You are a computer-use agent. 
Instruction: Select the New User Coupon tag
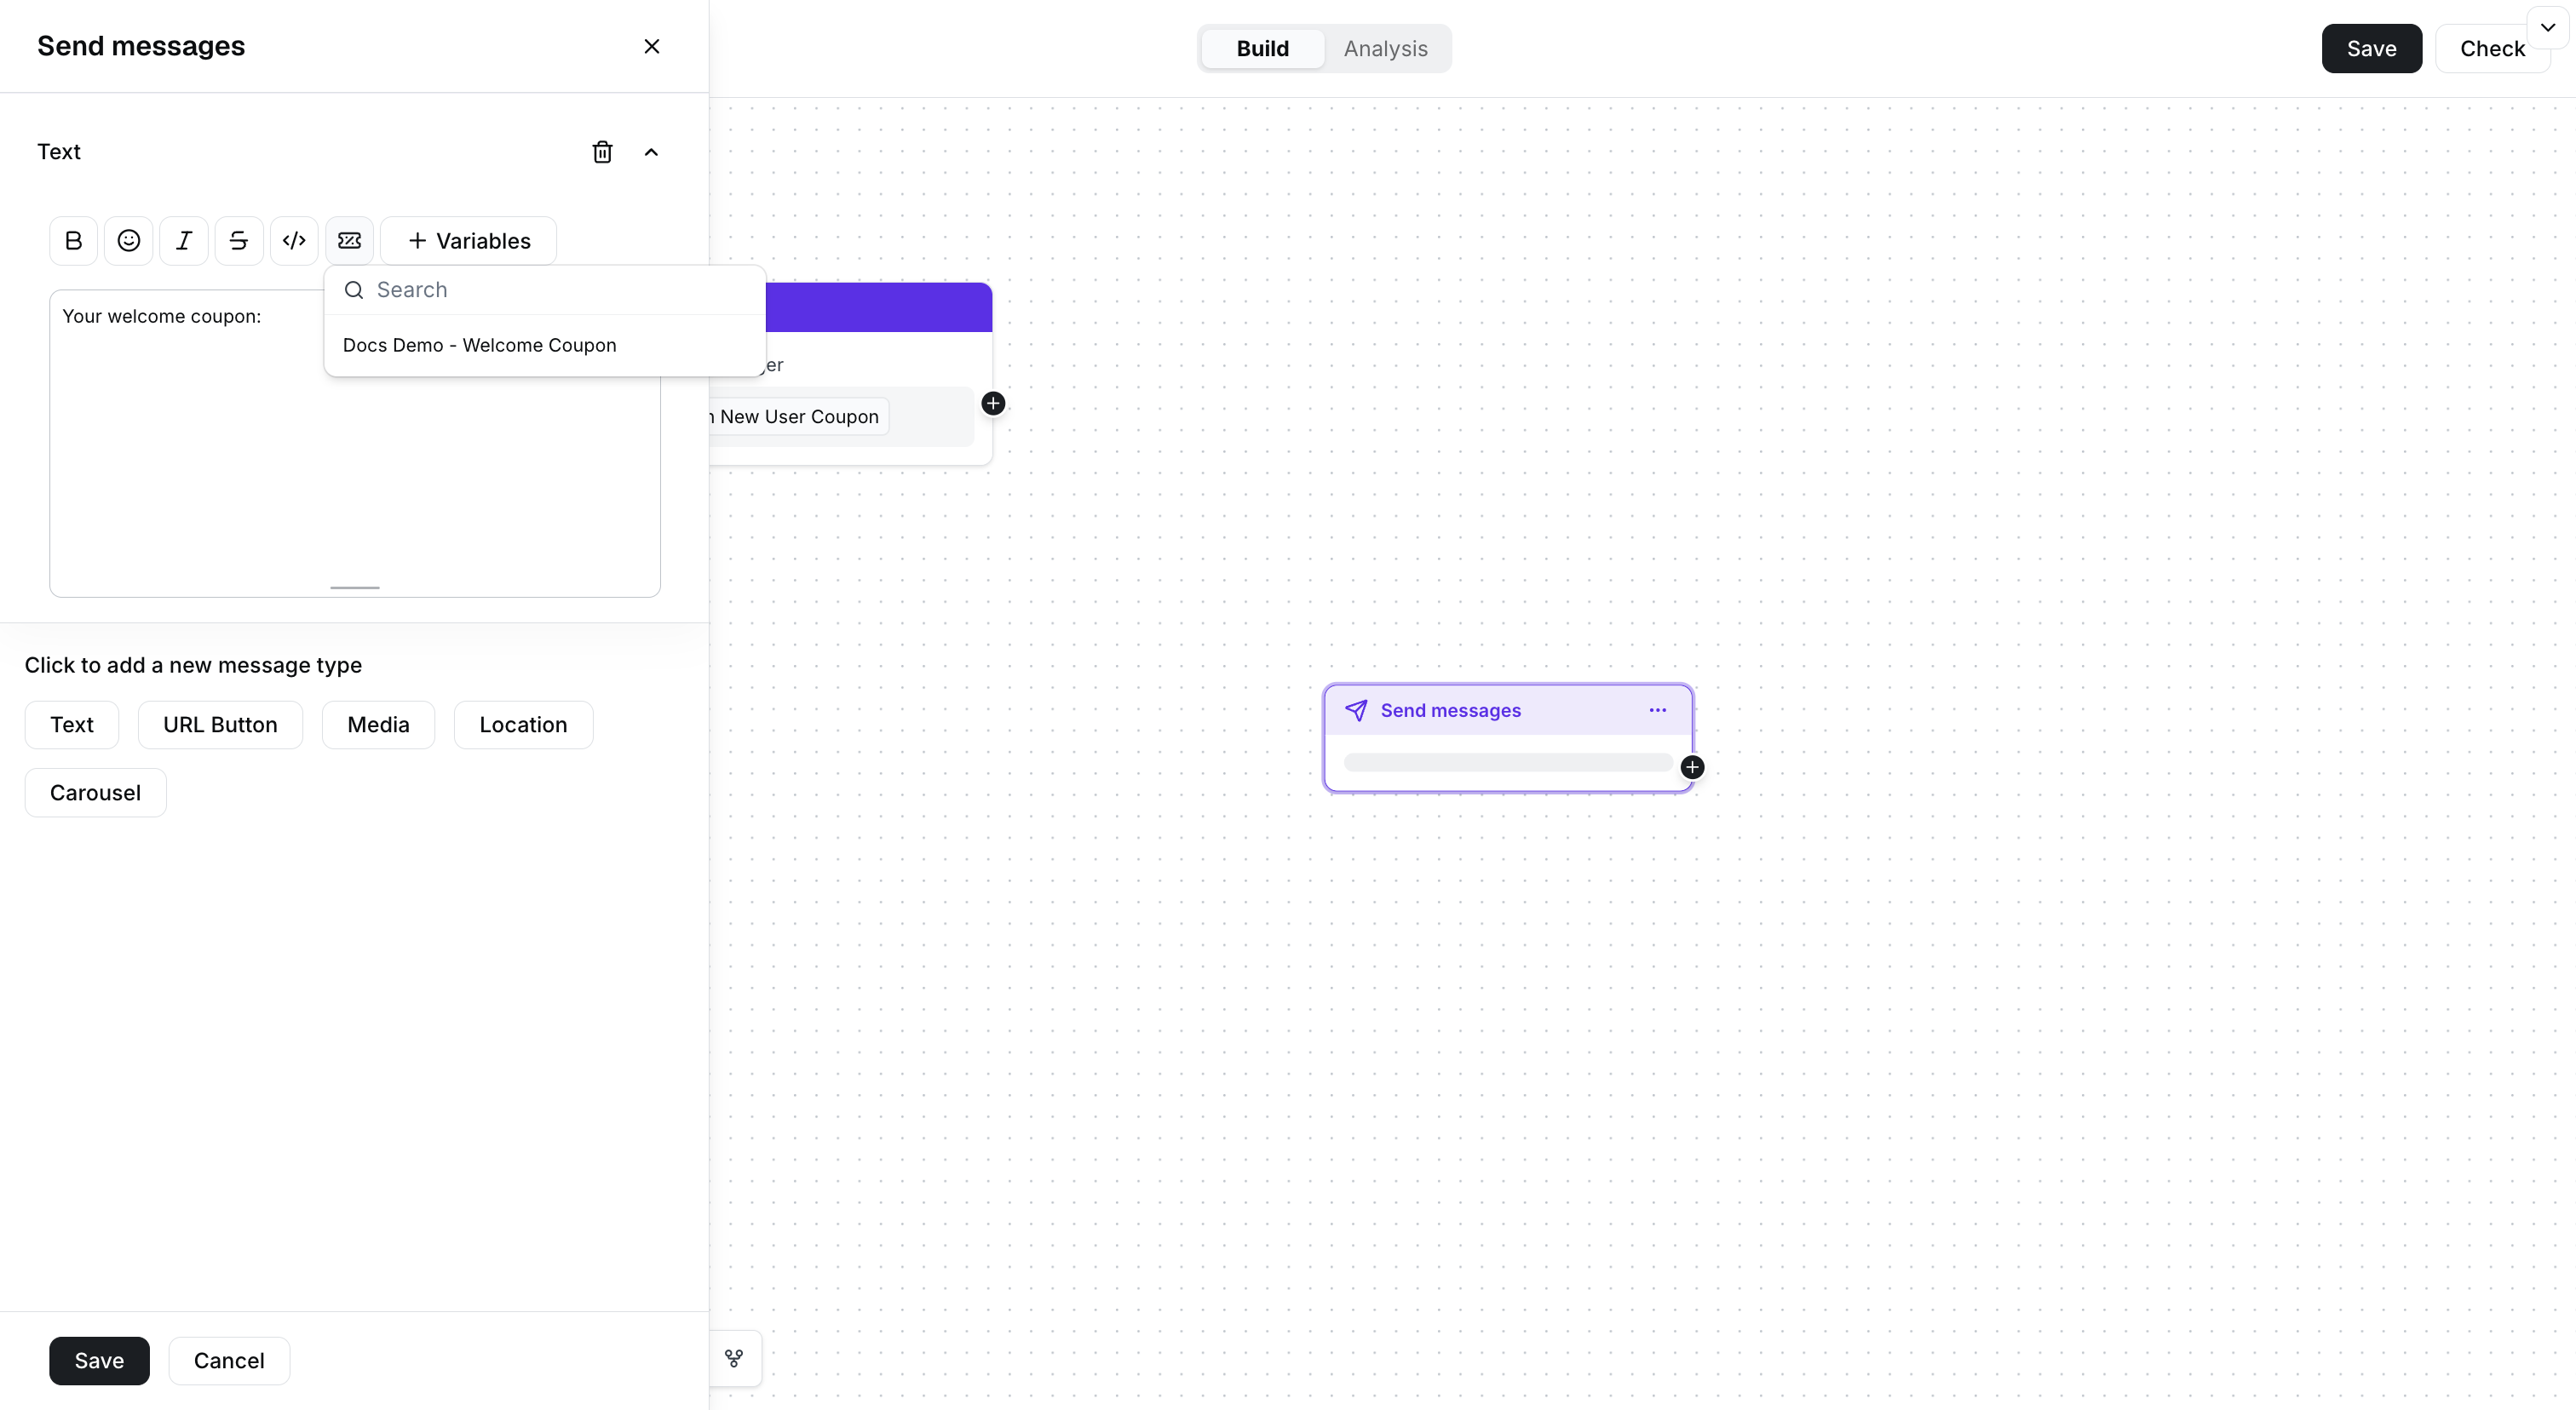pyautogui.click(x=797, y=416)
